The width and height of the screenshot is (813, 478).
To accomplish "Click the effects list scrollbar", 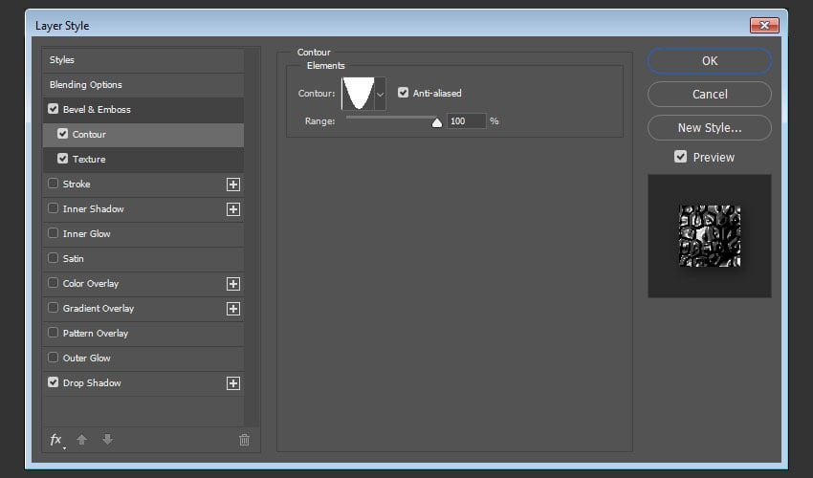I will click(252, 237).
